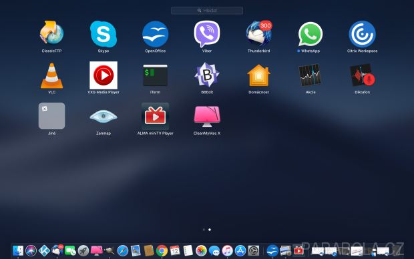The height and width of the screenshot is (259, 414).
Task: Open VXG Media Player
Action: [103, 75]
